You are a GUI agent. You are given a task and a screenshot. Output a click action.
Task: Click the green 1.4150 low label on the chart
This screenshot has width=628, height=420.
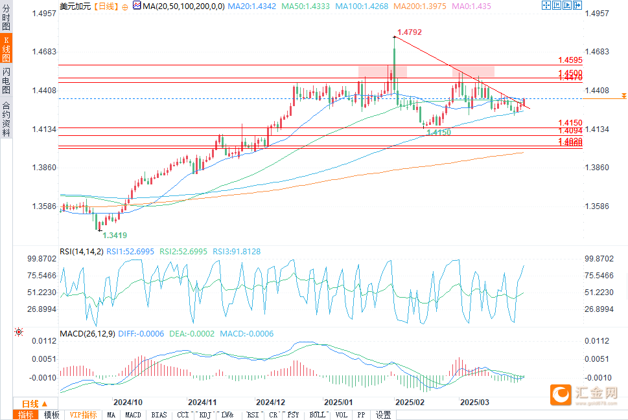[x=439, y=133]
